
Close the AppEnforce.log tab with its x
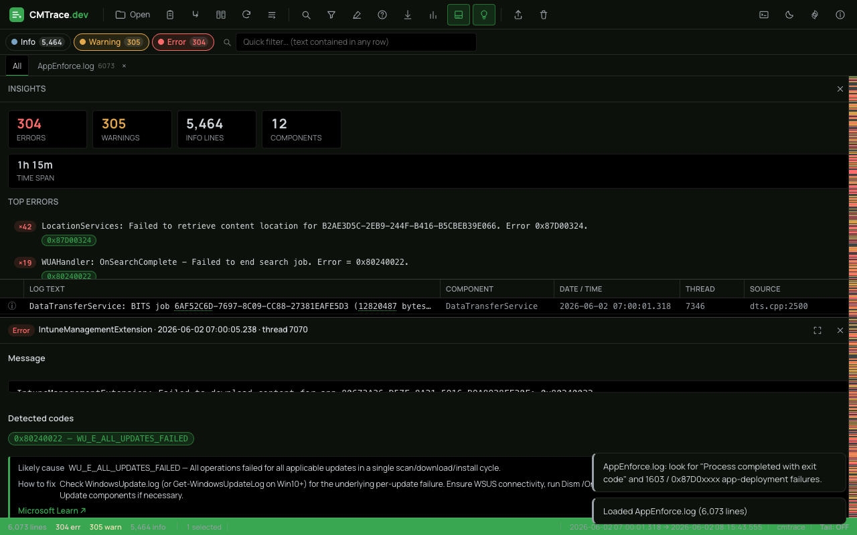(x=124, y=66)
